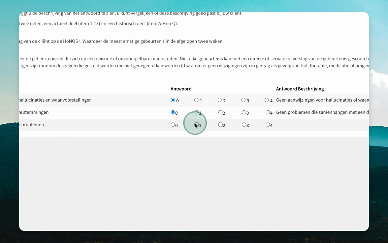388x243 pixels.
Task: Click the 'hallucinaties en waanvoorstellingen' row label
Action: tap(56, 100)
